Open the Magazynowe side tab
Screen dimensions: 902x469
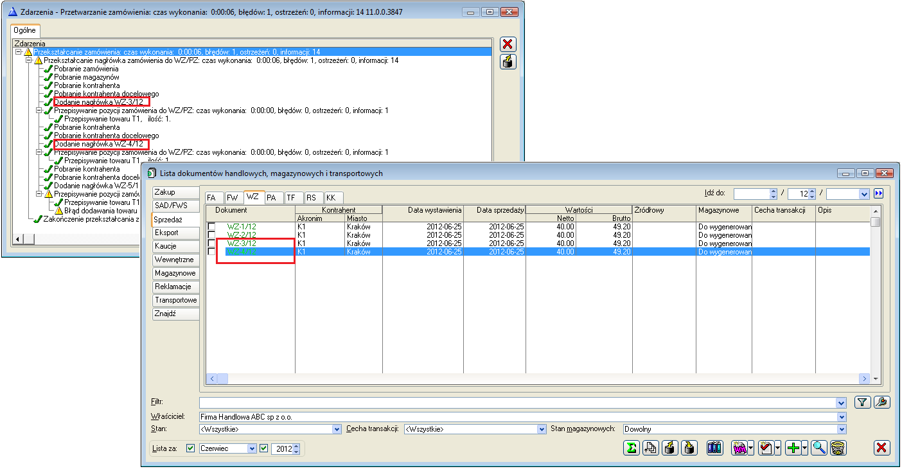point(175,273)
